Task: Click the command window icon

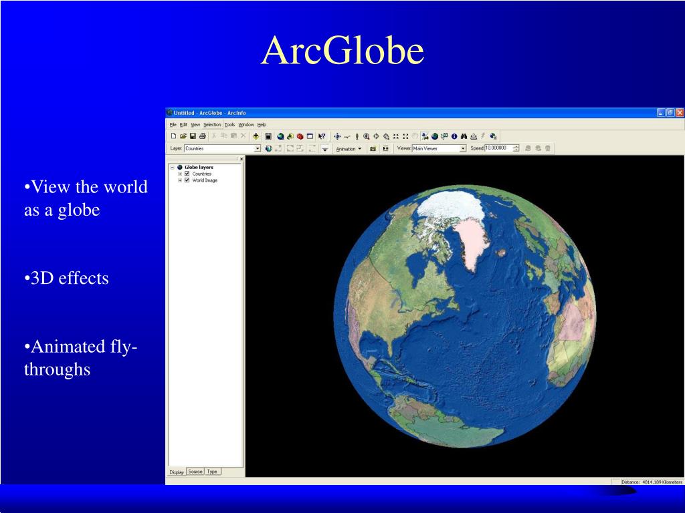Action: click(310, 136)
